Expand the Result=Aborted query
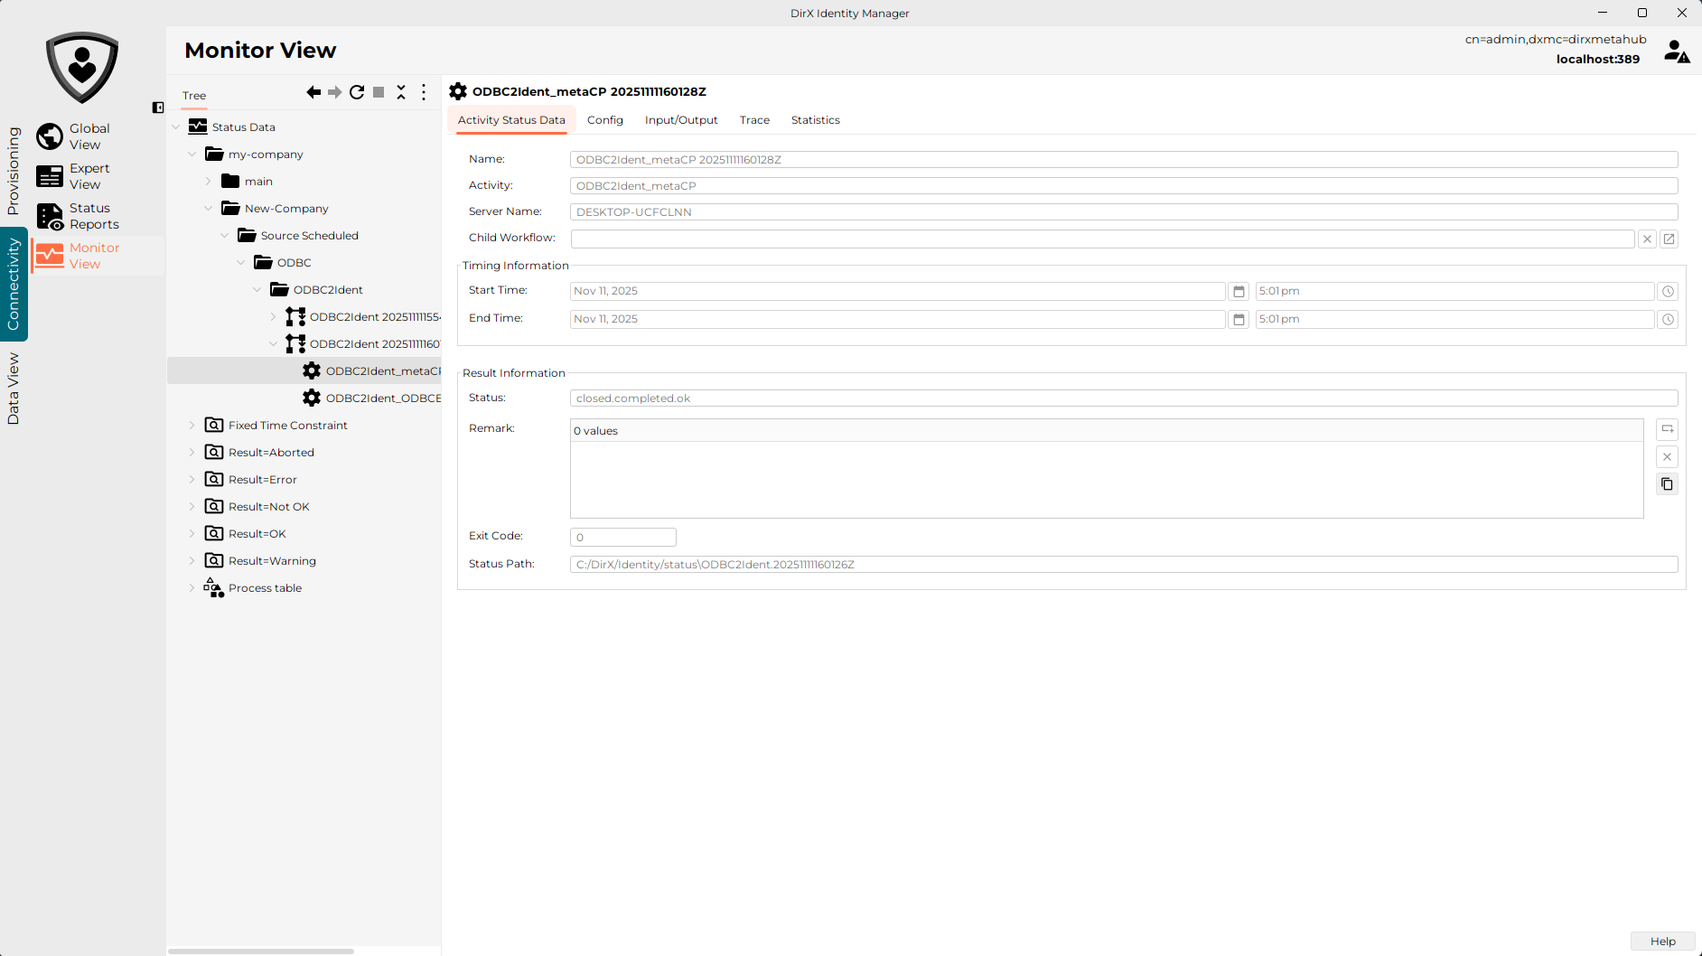The image size is (1702, 956). (192, 453)
